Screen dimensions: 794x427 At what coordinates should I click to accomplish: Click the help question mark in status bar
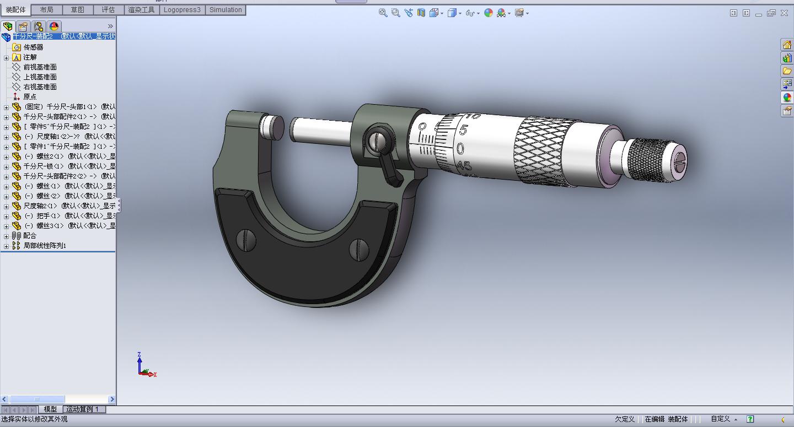point(750,419)
